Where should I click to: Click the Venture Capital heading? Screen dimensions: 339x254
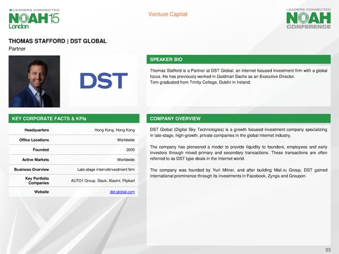169,15
